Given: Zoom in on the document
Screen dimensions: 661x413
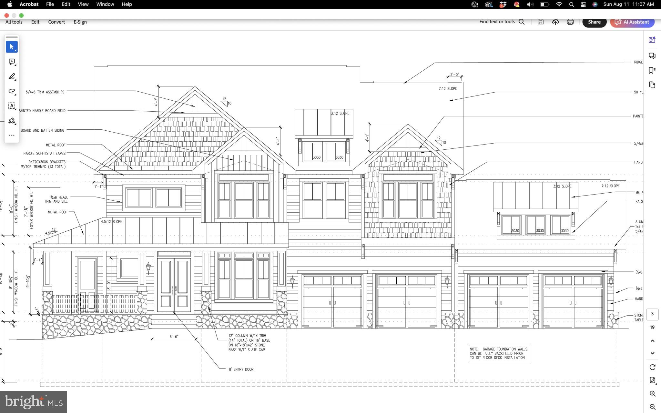Looking at the screenshot, I should click(x=652, y=394).
